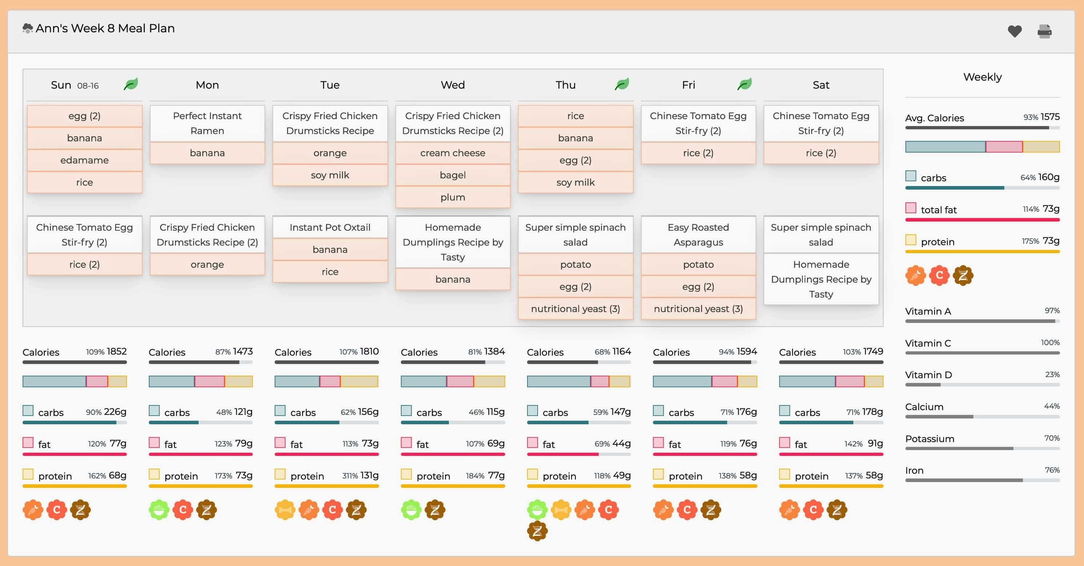This screenshot has height=566, width=1084.
Task: Select the Sat day header
Action: pyautogui.click(x=821, y=85)
